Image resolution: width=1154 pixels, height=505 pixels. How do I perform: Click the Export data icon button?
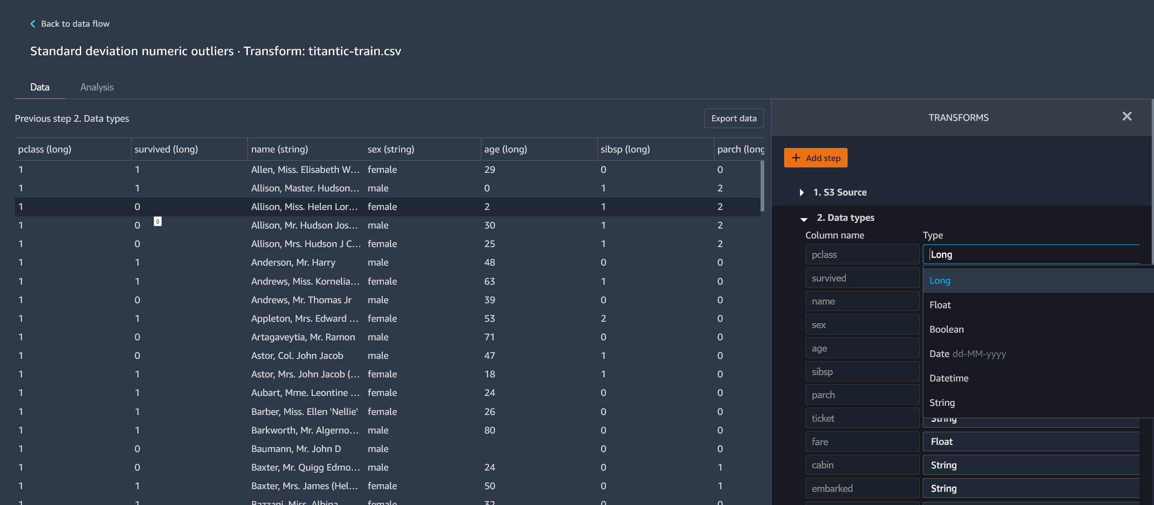734,118
